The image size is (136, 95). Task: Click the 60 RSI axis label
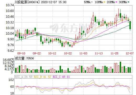(x=12, y=87)
